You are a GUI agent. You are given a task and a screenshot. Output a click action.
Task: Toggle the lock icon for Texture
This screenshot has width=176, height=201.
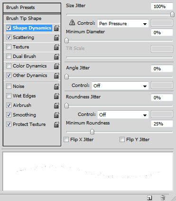pyautogui.click(x=56, y=47)
